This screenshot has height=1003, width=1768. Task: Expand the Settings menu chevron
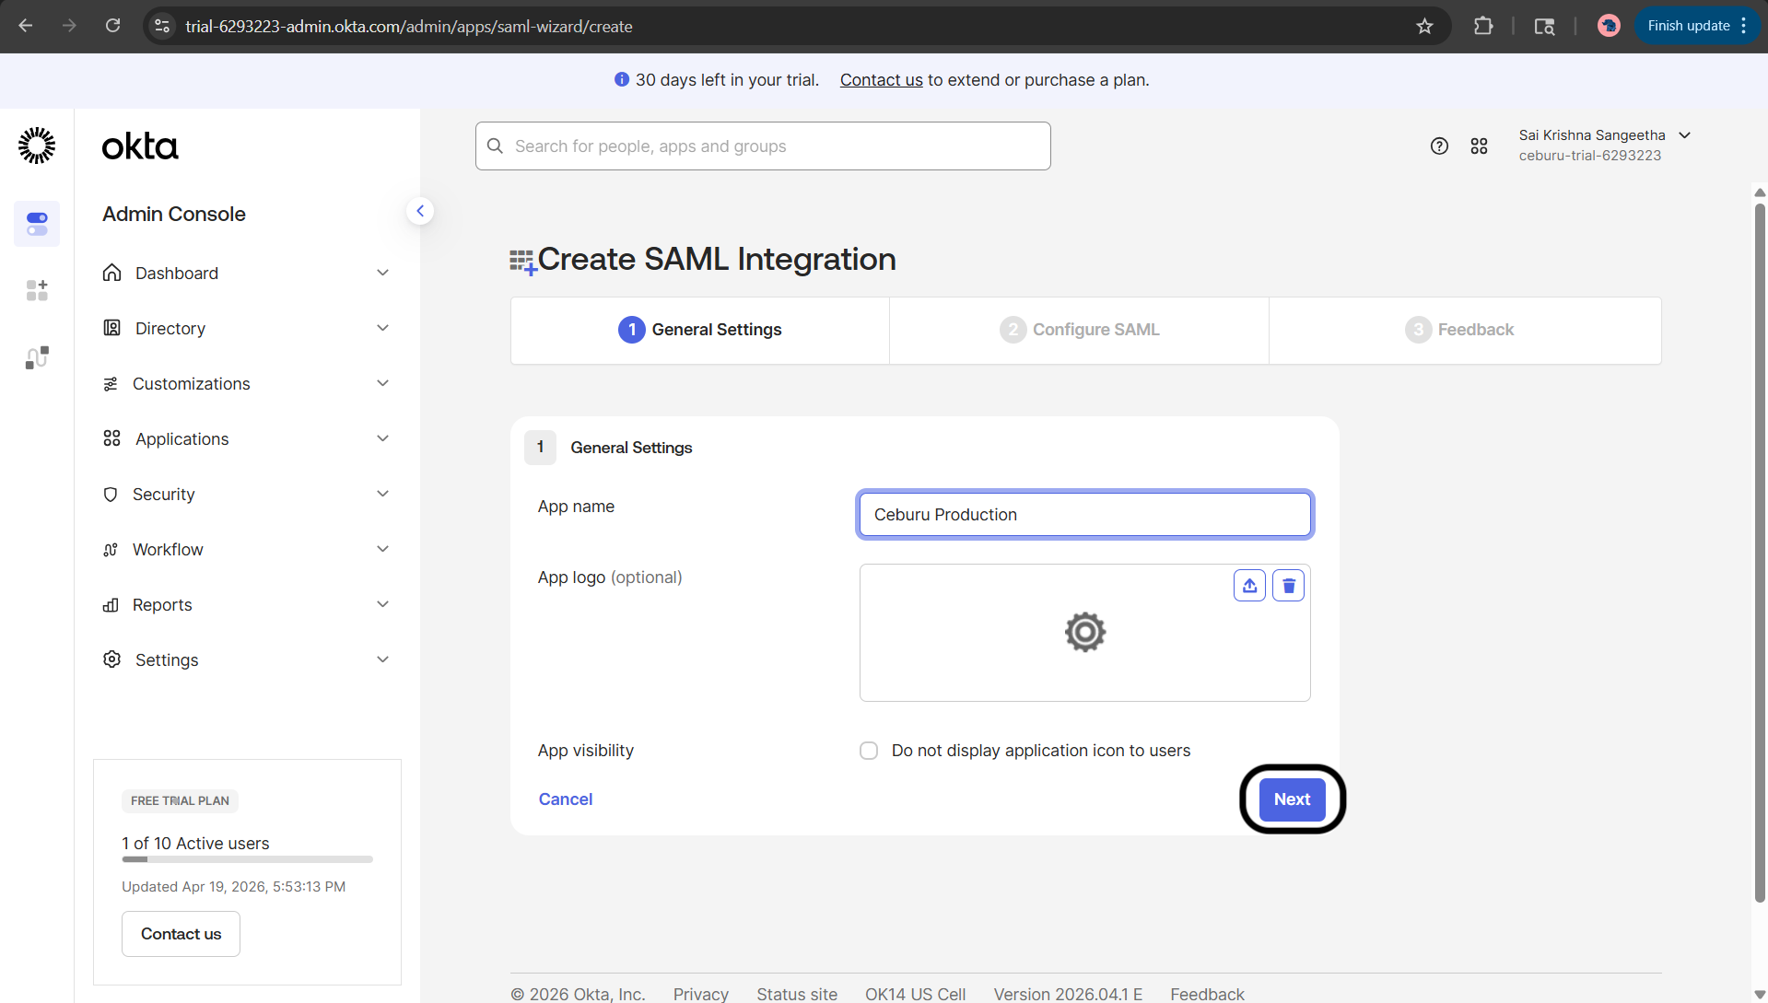[382, 659]
